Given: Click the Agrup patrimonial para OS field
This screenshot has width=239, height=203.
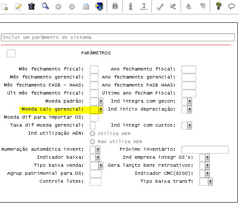Looking at the screenshot, I should pyautogui.click(x=96, y=173).
